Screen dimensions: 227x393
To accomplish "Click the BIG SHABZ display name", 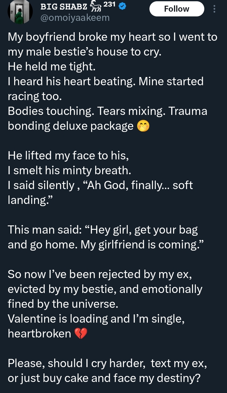I will pyautogui.click(x=64, y=7).
